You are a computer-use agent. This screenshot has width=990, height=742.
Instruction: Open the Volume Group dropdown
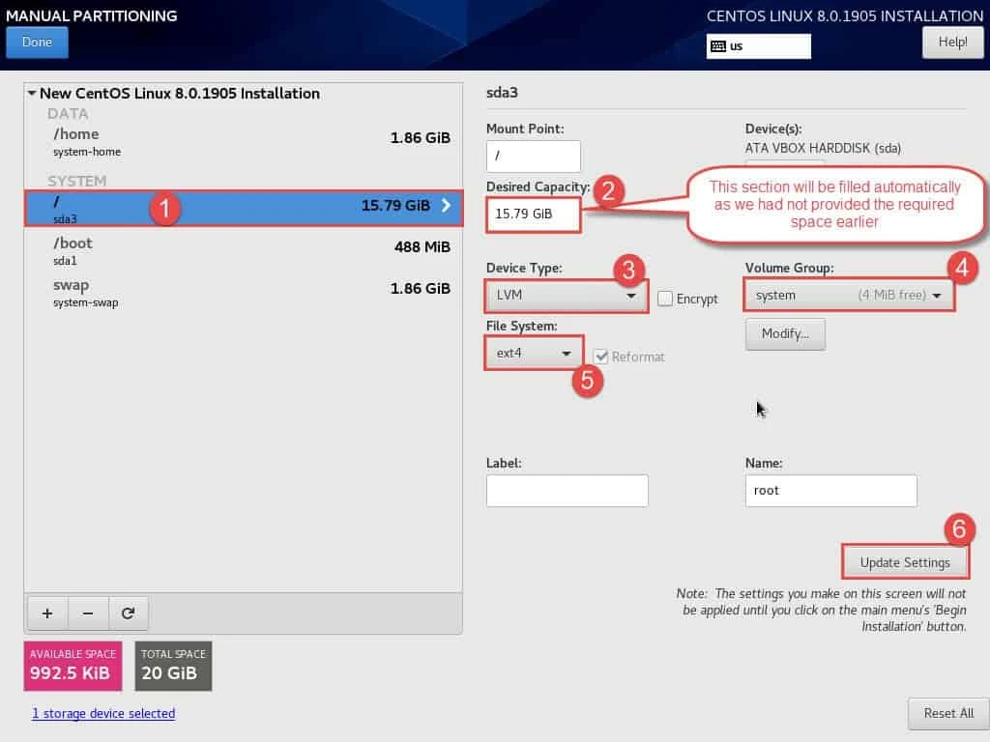[848, 295]
